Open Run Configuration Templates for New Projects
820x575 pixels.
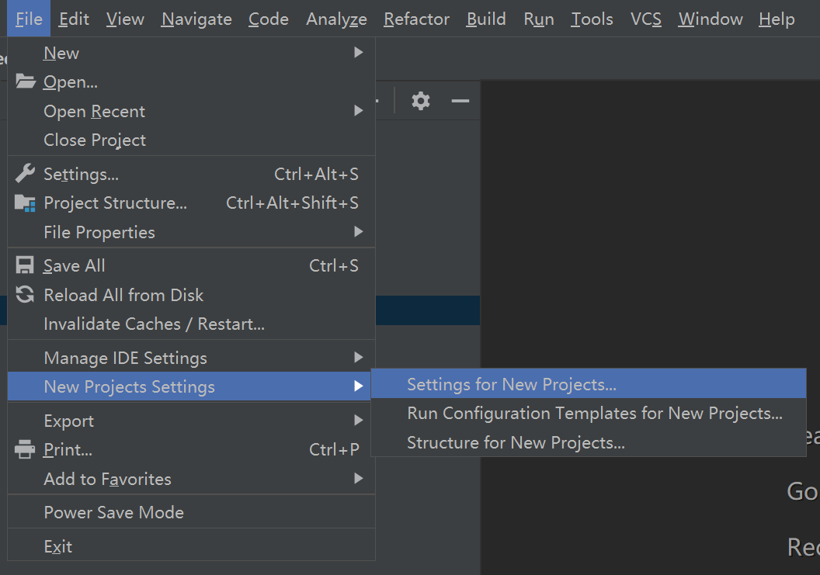click(x=595, y=414)
